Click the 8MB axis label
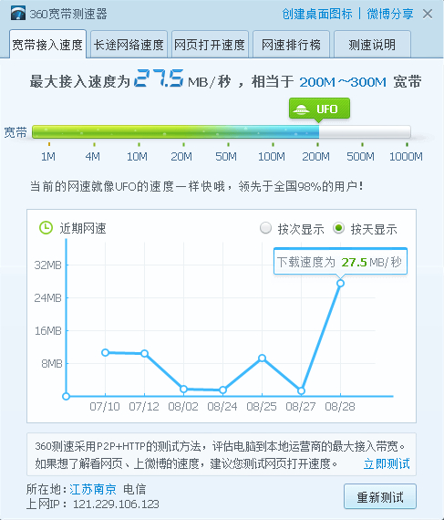 (x=52, y=363)
